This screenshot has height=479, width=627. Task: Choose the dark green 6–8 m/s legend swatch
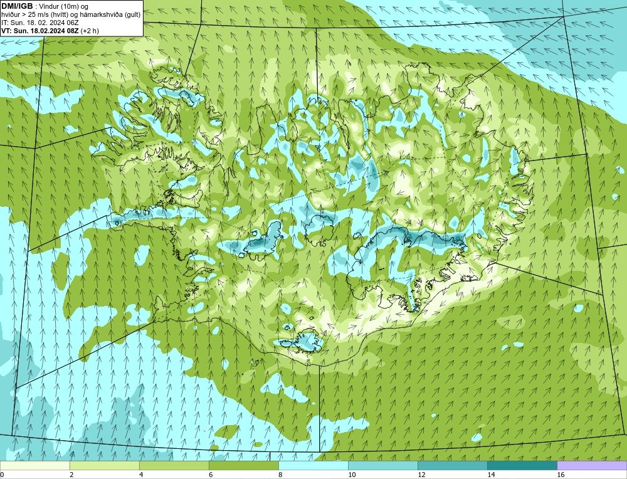(243, 465)
